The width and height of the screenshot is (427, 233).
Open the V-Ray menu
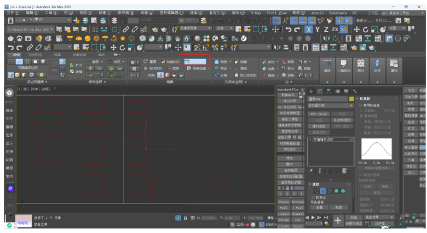[x=256, y=13]
